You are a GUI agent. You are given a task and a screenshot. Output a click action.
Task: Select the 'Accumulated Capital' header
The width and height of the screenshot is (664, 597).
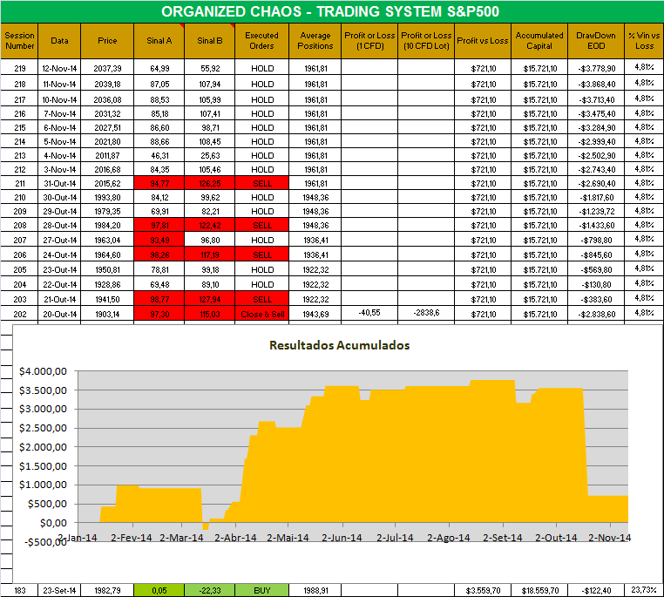point(539,41)
